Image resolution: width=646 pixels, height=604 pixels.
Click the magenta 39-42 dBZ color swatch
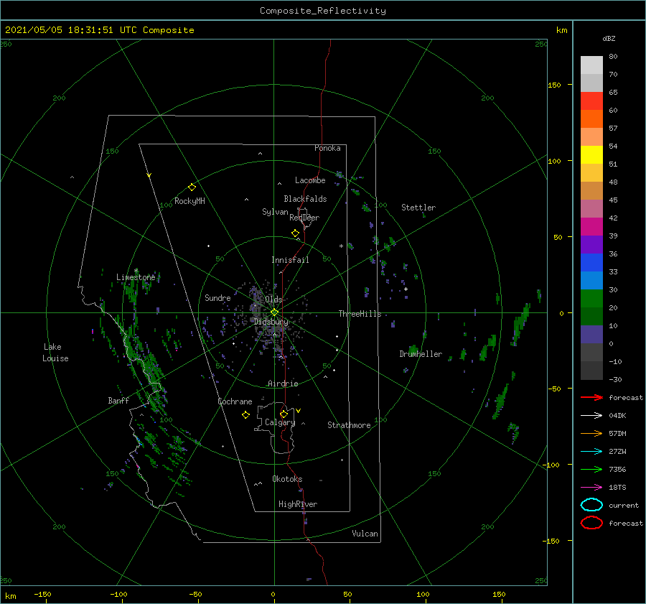[x=591, y=227]
